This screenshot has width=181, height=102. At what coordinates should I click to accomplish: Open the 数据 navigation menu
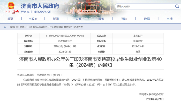pos(147,19)
